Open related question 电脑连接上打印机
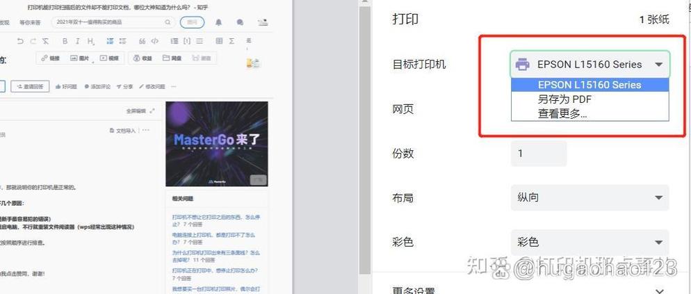The width and height of the screenshot is (691, 294). pos(213,238)
